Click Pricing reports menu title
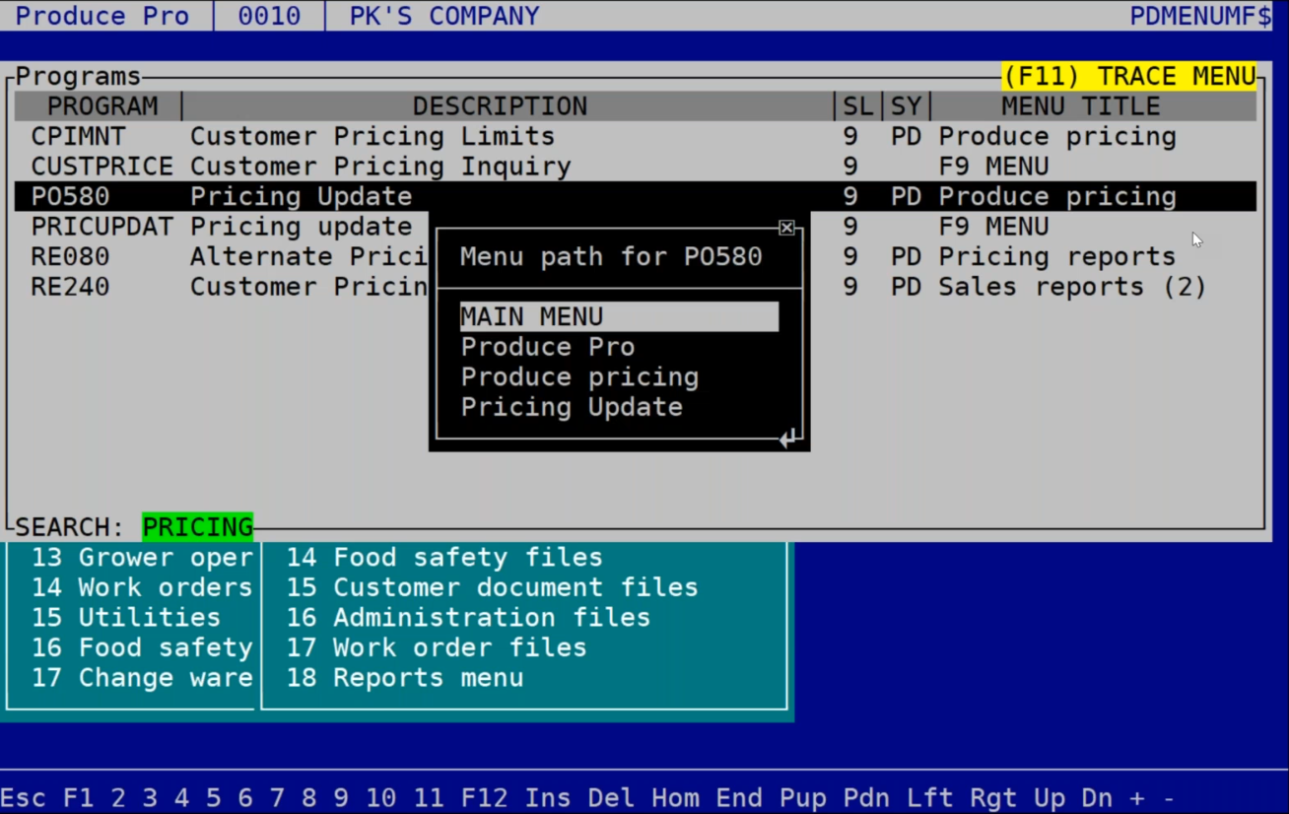The height and width of the screenshot is (814, 1289). [1056, 257]
